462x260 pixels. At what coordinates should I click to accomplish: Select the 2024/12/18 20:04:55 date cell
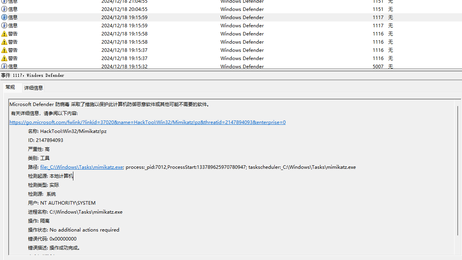(124, 9)
